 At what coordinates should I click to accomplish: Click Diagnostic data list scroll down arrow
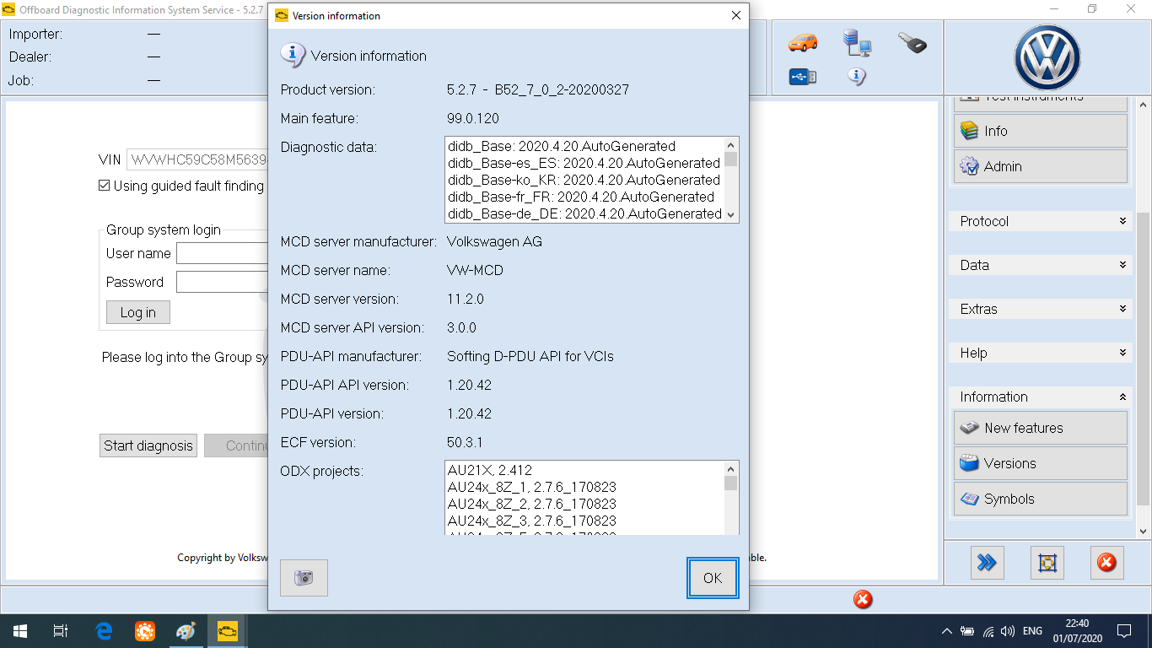730,215
